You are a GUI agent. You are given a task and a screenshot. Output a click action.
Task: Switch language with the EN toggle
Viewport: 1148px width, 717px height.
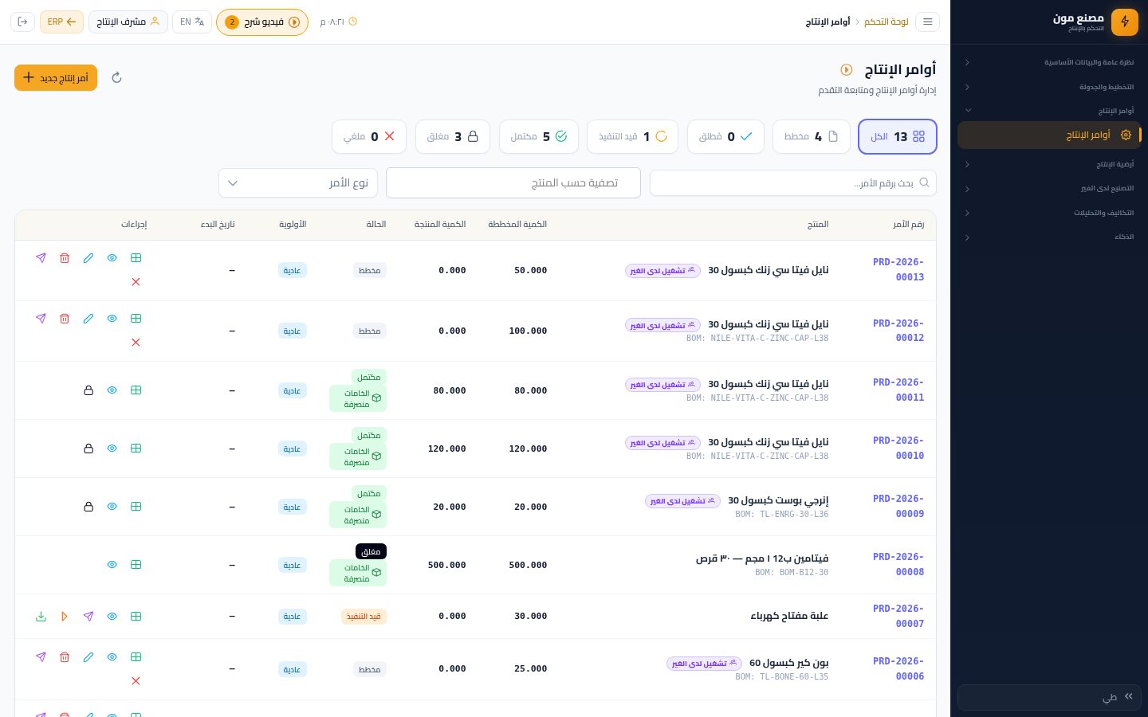[192, 22]
